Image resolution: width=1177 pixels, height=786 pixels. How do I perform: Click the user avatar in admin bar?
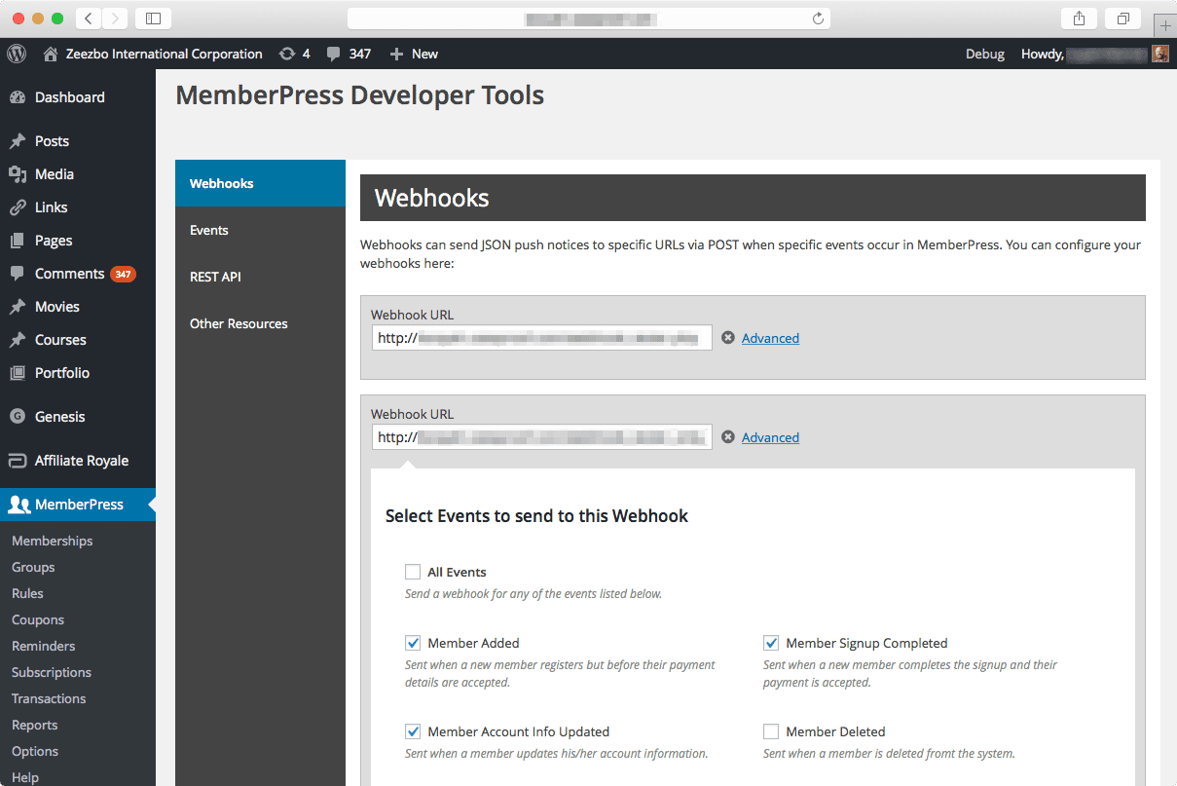pos(1159,54)
